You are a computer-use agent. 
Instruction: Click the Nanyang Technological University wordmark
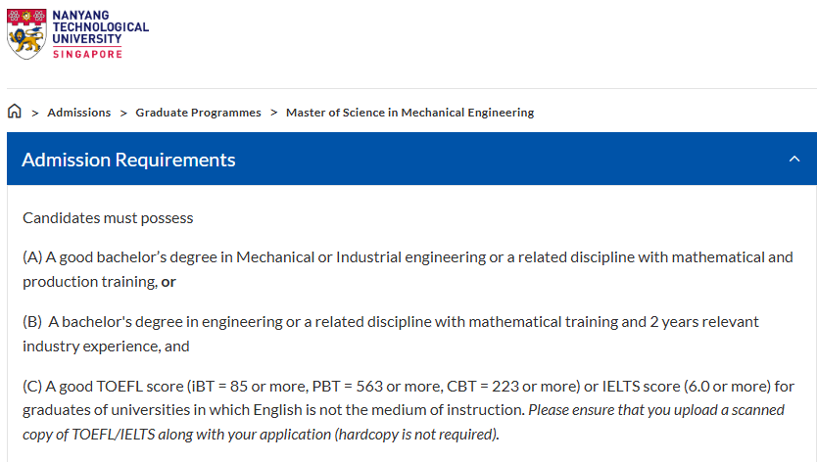pos(100,27)
